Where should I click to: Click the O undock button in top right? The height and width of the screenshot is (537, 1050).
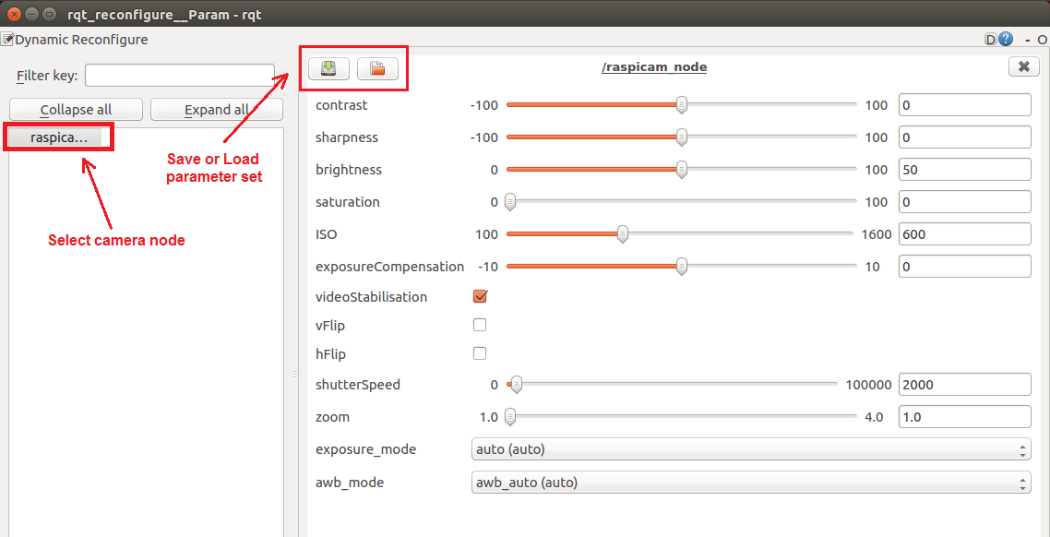click(1042, 41)
